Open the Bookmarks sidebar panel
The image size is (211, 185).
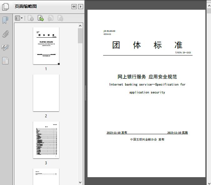[x=5, y=20]
